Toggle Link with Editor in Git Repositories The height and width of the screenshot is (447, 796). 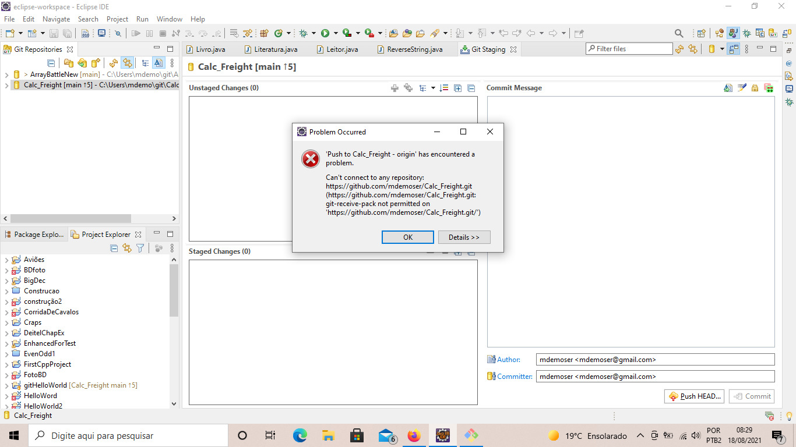point(127,63)
